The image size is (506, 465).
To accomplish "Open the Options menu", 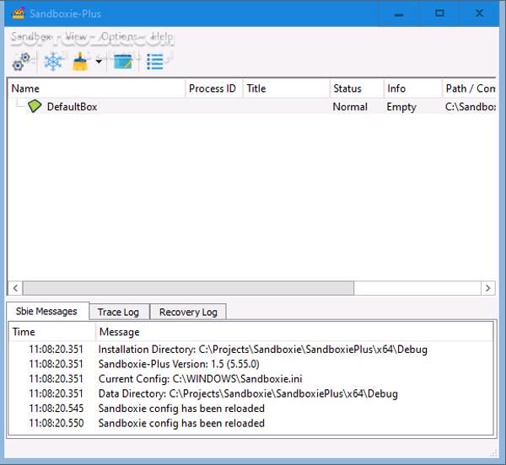I will (119, 37).
